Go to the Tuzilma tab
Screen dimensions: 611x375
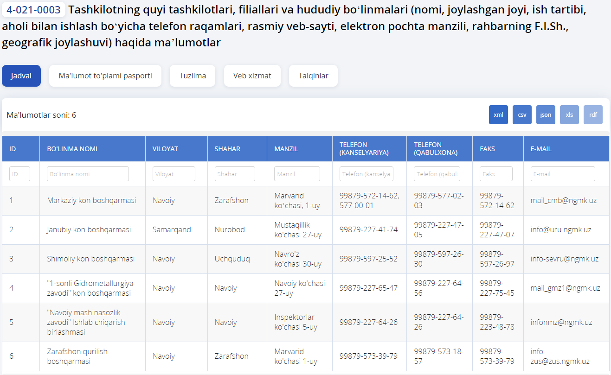point(193,76)
